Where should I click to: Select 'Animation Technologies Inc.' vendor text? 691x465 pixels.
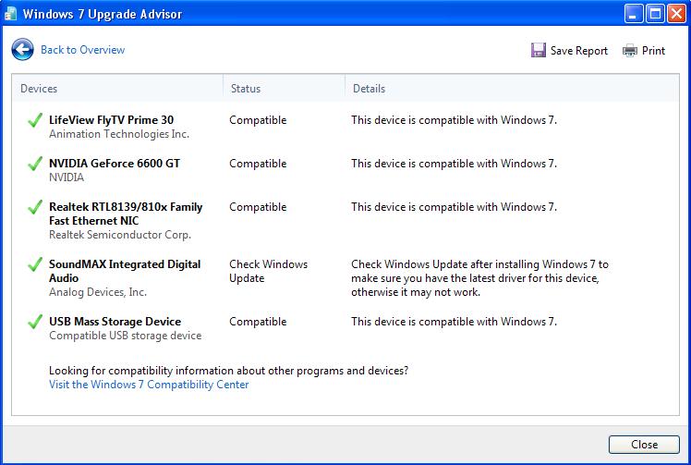coord(119,134)
